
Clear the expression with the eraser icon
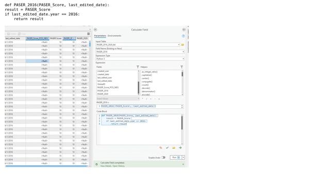(160, 148)
